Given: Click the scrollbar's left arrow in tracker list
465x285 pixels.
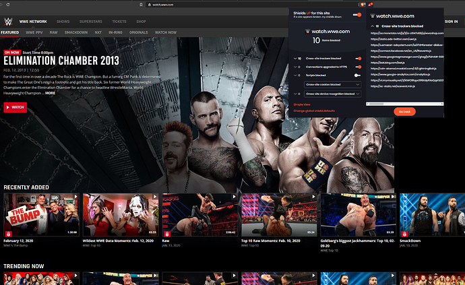Looking at the screenshot, I should tap(367, 104).
